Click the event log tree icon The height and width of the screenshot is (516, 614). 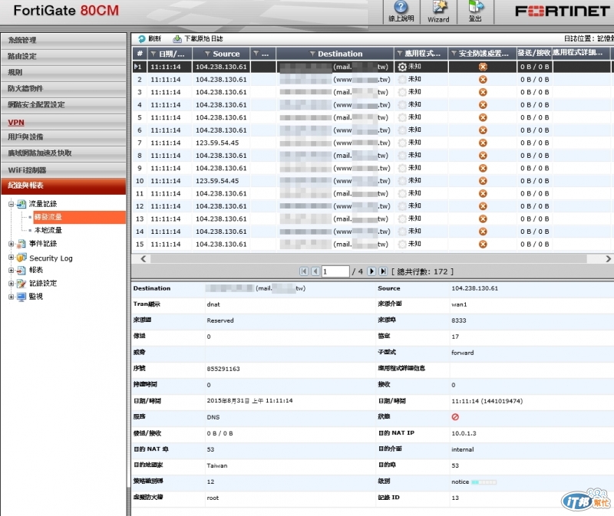(21, 244)
